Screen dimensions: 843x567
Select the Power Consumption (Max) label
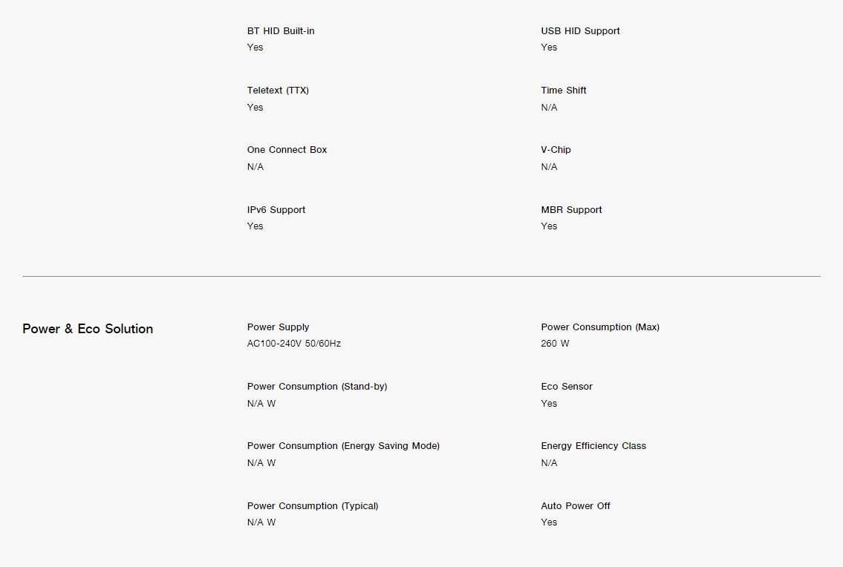(x=600, y=327)
